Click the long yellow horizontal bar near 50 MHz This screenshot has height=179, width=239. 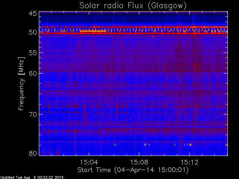point(93,31)
